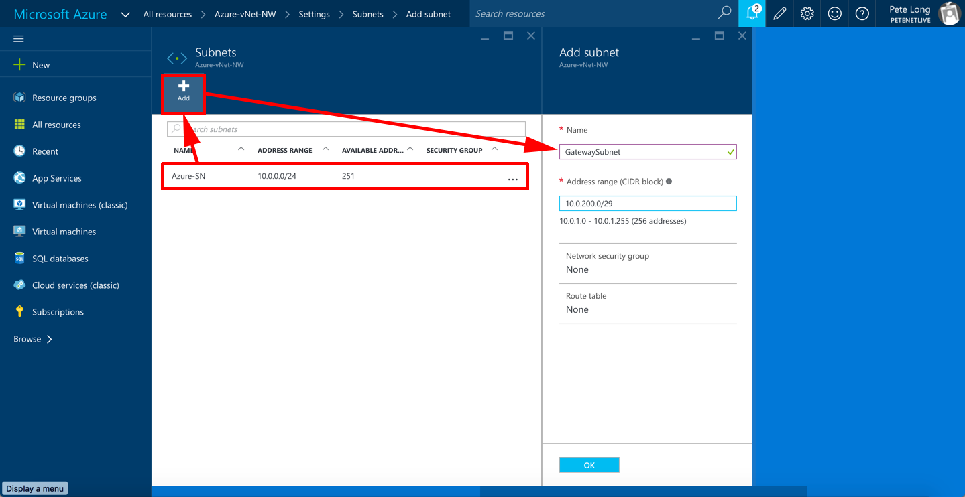Click OK to create GatewaySubnet
965x497 pixels.
coord(589,464)
